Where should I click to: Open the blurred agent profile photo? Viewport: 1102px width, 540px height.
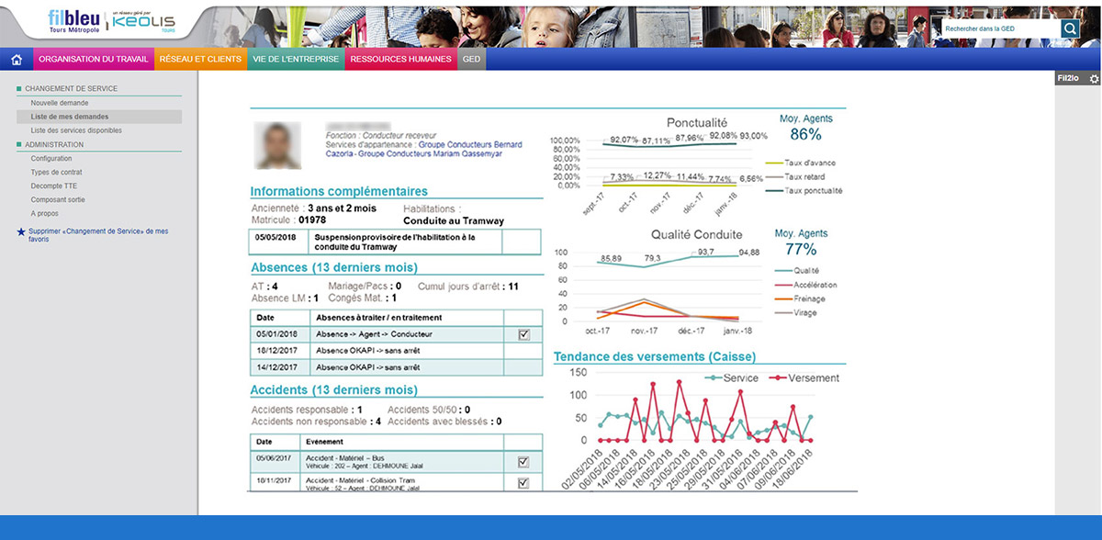point(279,145)
